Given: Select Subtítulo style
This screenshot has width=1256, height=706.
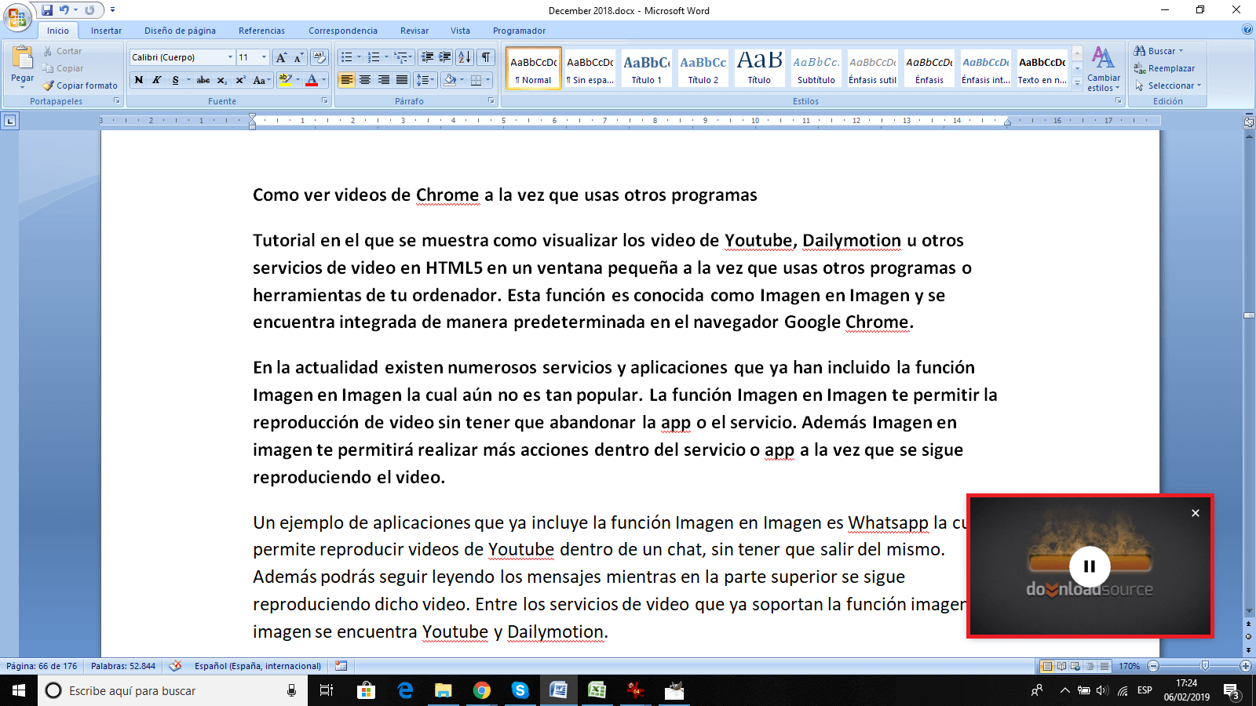Looking at the screenshot, I should coord(816,68).
